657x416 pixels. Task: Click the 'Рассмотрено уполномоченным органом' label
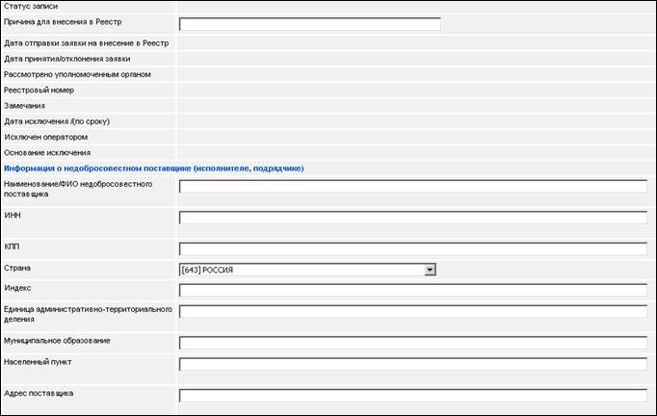click(77, 74)
